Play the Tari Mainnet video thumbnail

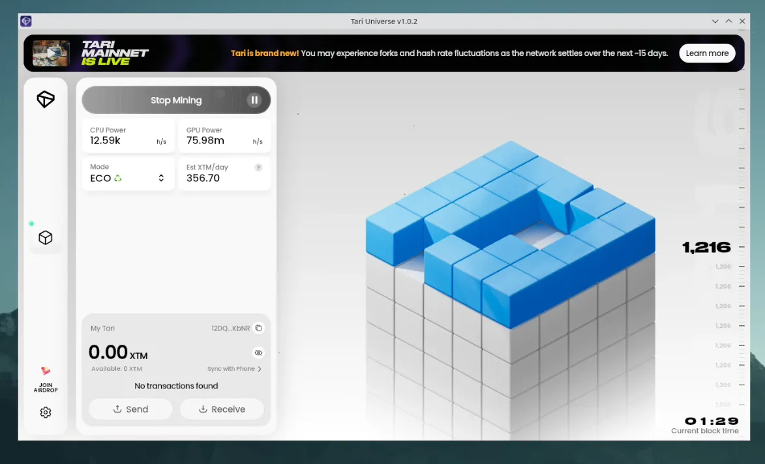click(x=51, y=53)
